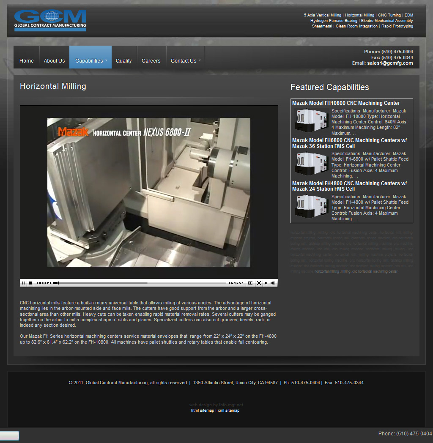Viewport: 433px width, 443px height.
Task: Follow the web design by info-mgt.net link
Action: click(x=216, y=405)
